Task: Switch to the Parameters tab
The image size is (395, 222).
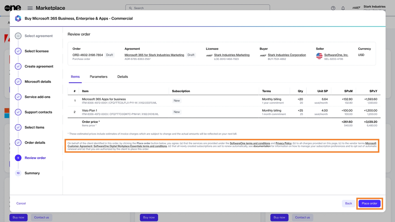Action: (98, 77)
